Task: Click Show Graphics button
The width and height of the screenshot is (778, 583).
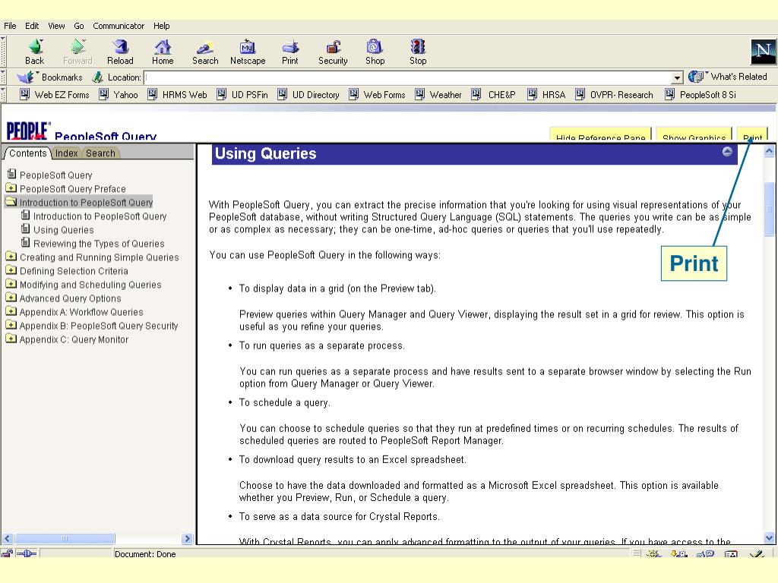Action: click(694, 135)
